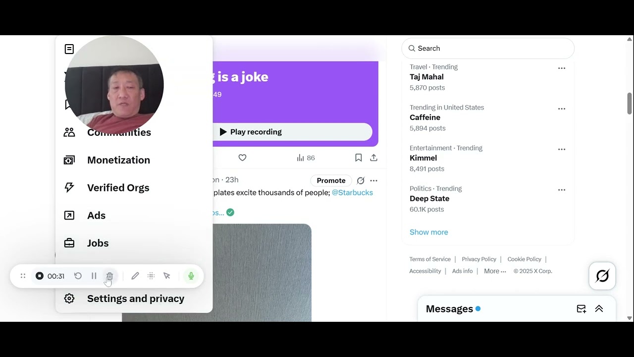This screenshot has width=634, height=357.
Task: Click the page scrollbar down arrow
Action: [630, 318]
